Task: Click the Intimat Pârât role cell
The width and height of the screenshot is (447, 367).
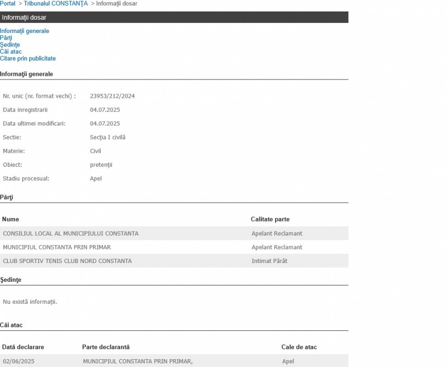Action: click(269, 261)
